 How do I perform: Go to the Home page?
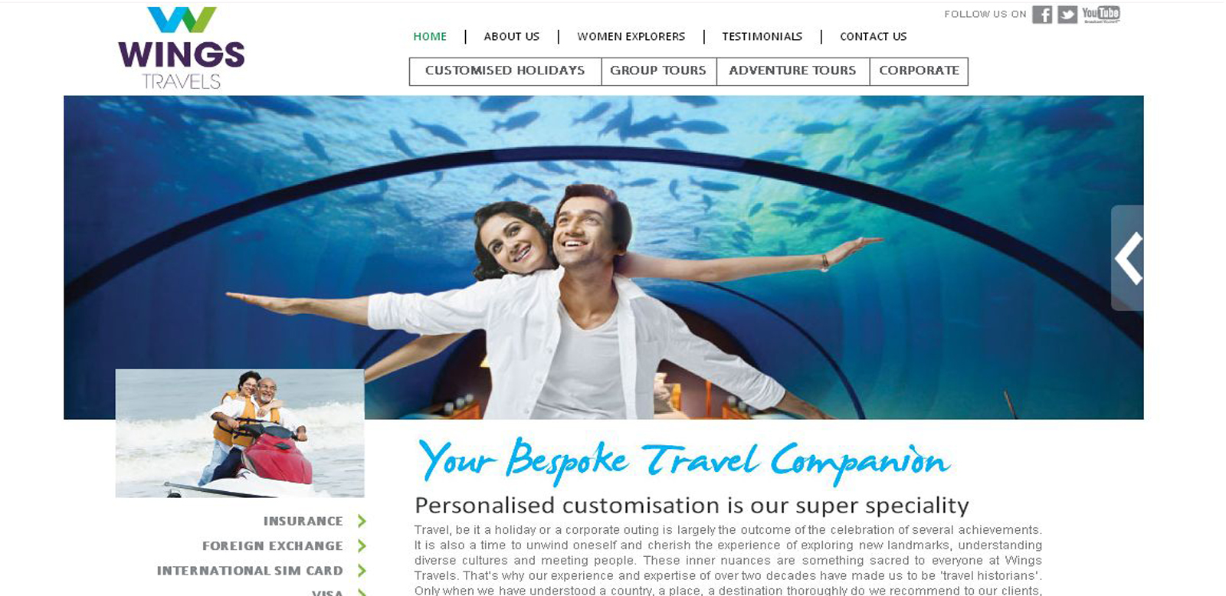tap(430, 36)
